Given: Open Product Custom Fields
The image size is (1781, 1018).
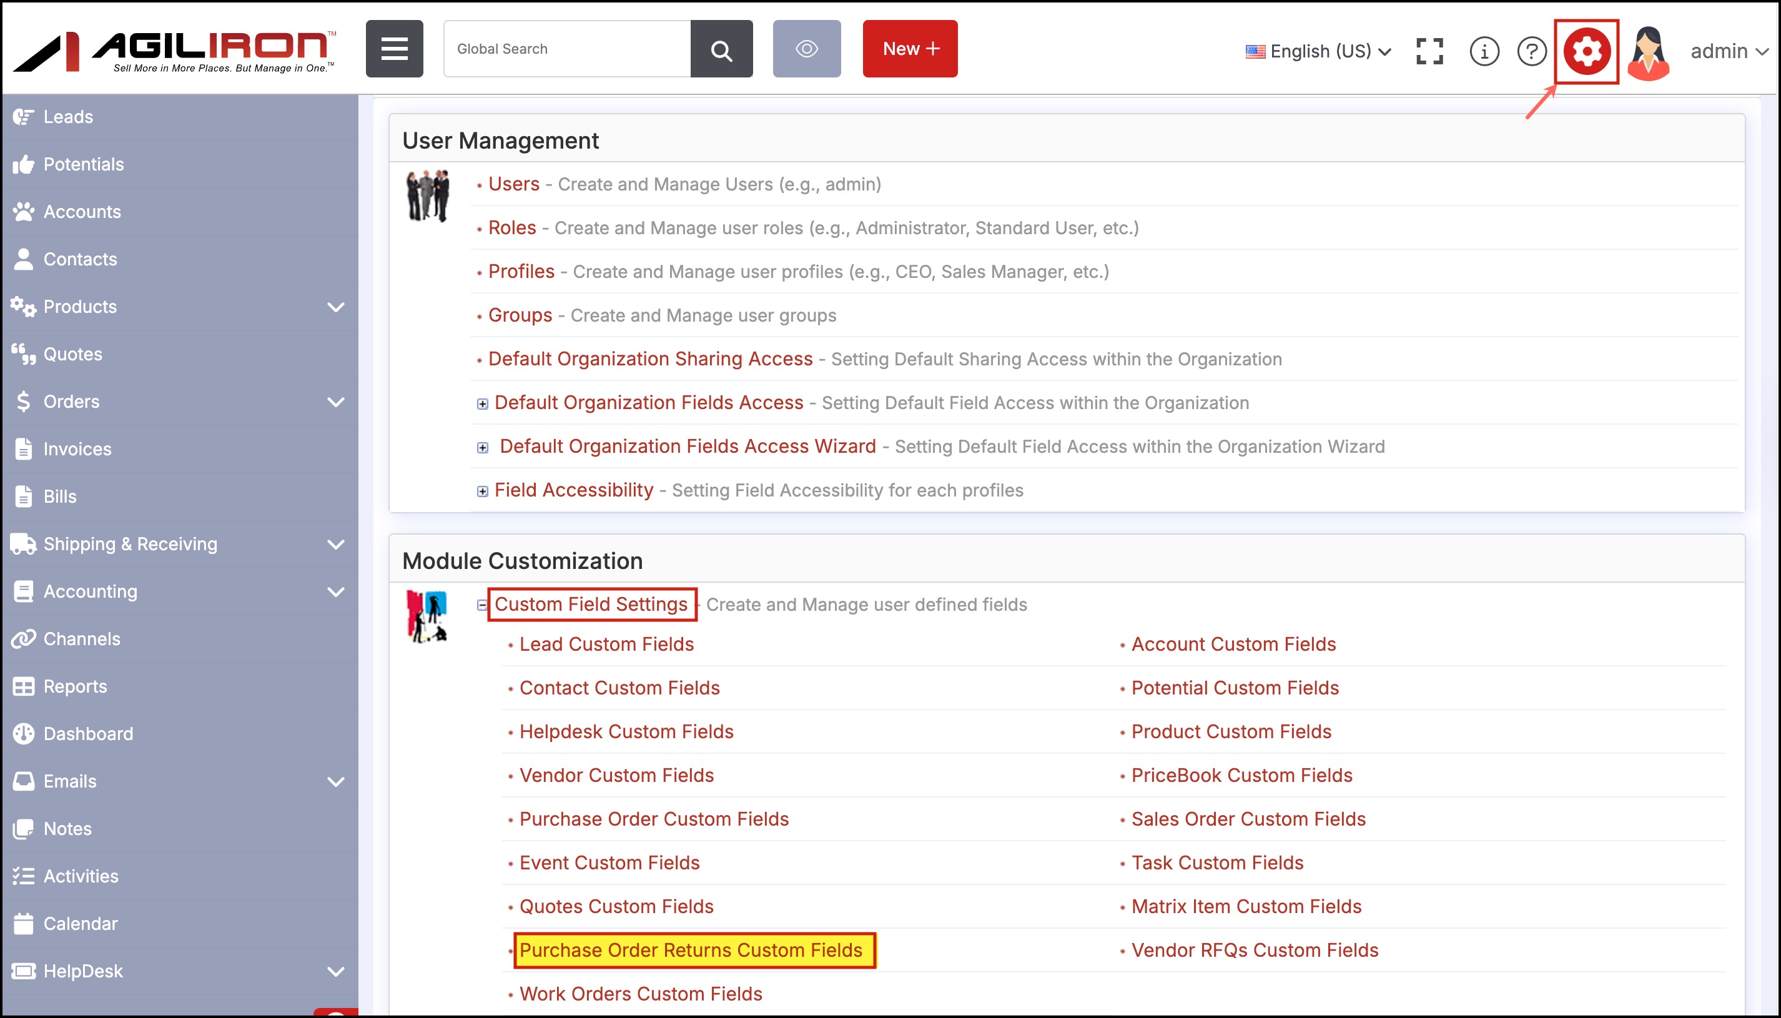Looking at the screenshot, I should [x=1231, y=731].
